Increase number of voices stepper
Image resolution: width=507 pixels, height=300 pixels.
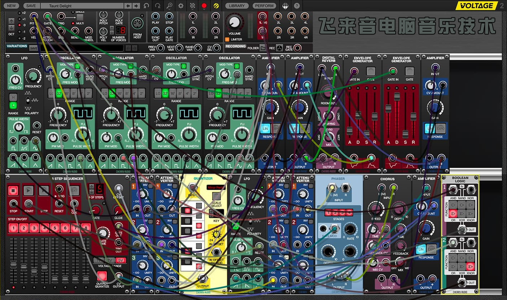point(111,28)
